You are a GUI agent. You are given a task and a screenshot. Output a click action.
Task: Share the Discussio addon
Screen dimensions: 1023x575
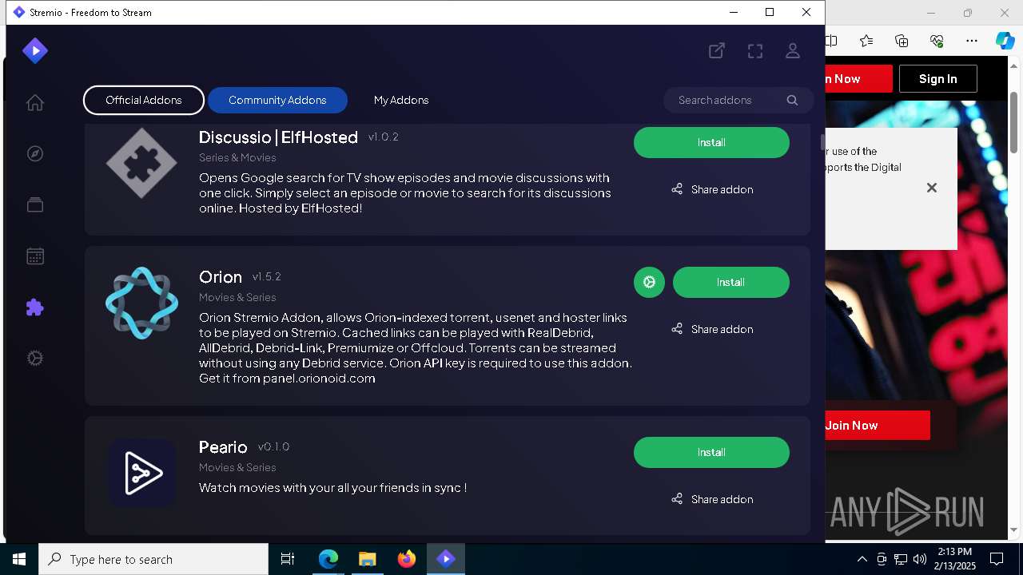click(711, 189)
